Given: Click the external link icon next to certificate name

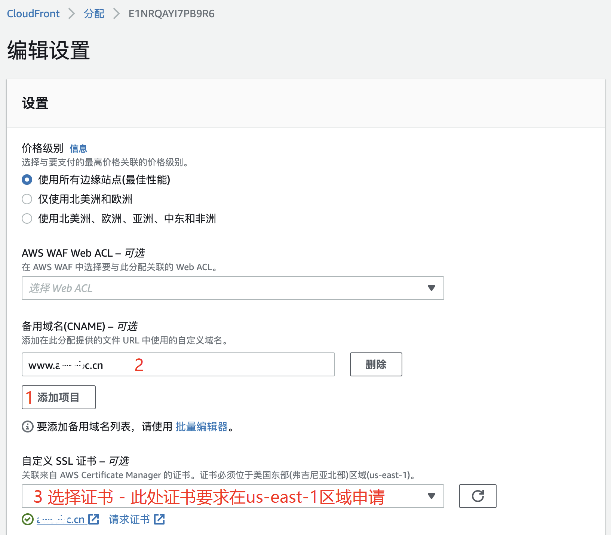Looking at the screenshot, I should point(94,519).
